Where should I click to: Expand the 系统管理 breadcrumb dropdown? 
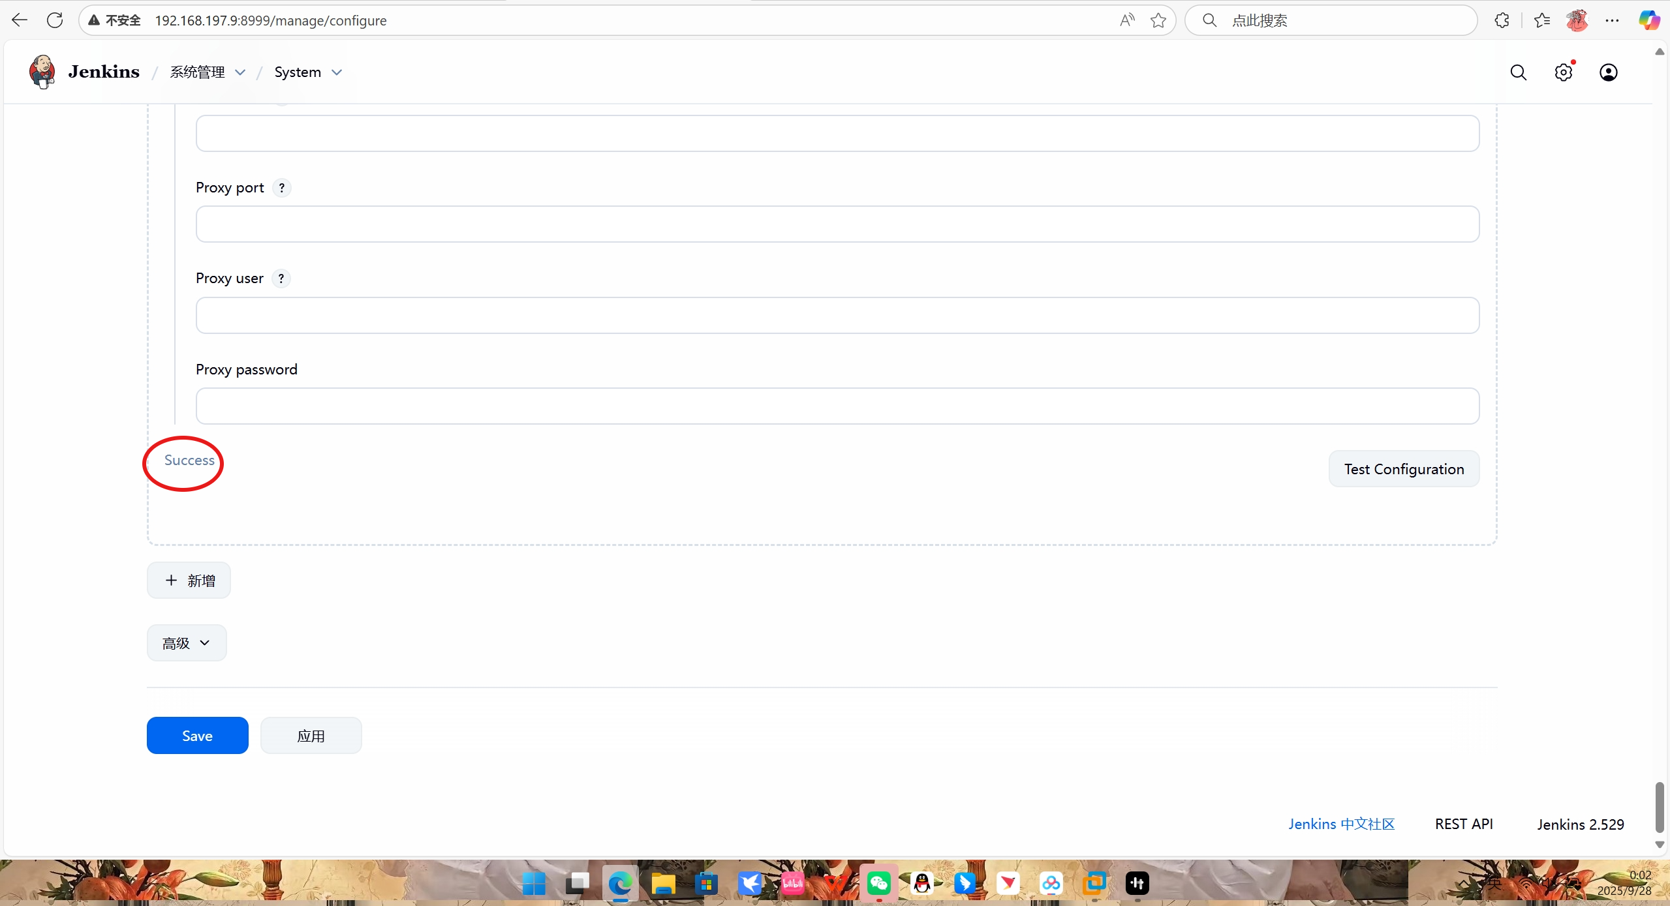click(240, 72)
